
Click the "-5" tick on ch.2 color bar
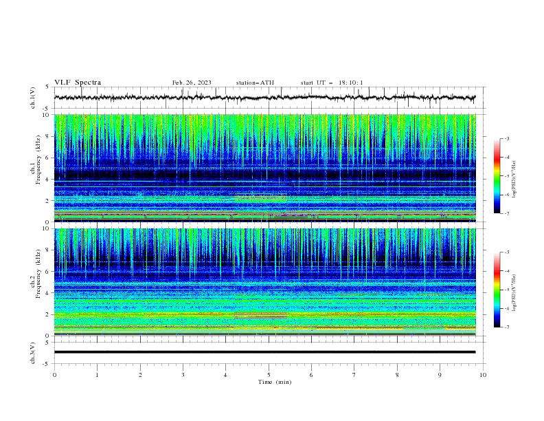pyautogui.click(x=506, y=290)
